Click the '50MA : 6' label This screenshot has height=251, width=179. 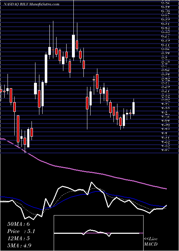pyautogui.click(x=19, y=224)
